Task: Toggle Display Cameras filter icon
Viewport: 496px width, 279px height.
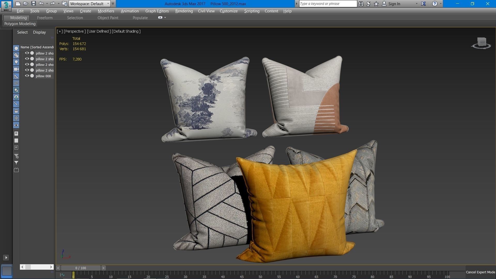Action: tap(16, 69)
